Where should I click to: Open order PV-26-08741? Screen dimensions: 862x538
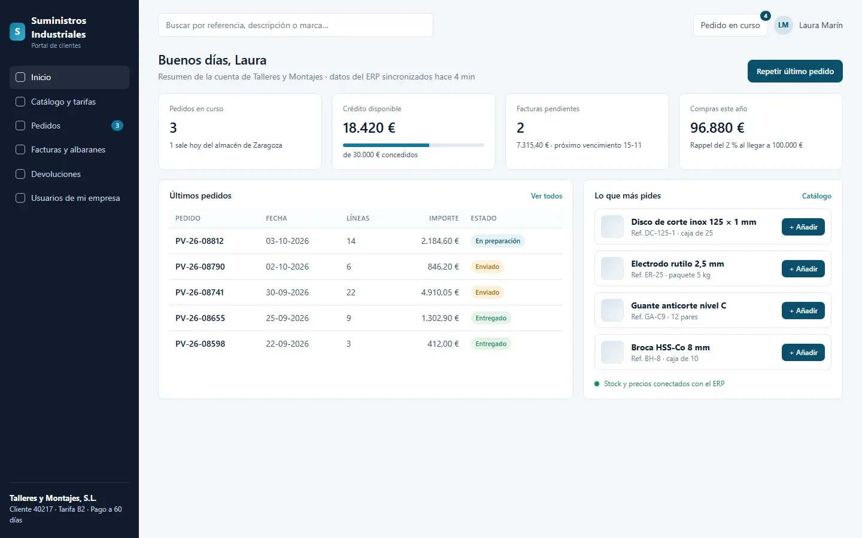(199, 292)
